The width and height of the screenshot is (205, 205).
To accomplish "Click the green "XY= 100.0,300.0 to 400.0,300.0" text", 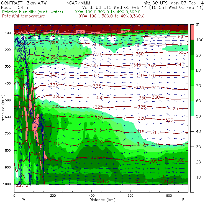I will [108, 12].
